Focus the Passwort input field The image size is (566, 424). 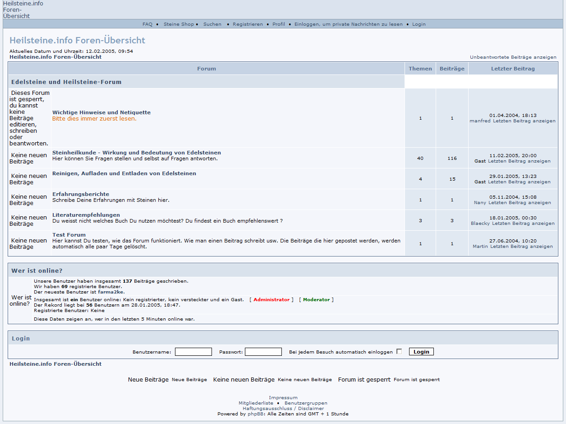coord(263,352)
